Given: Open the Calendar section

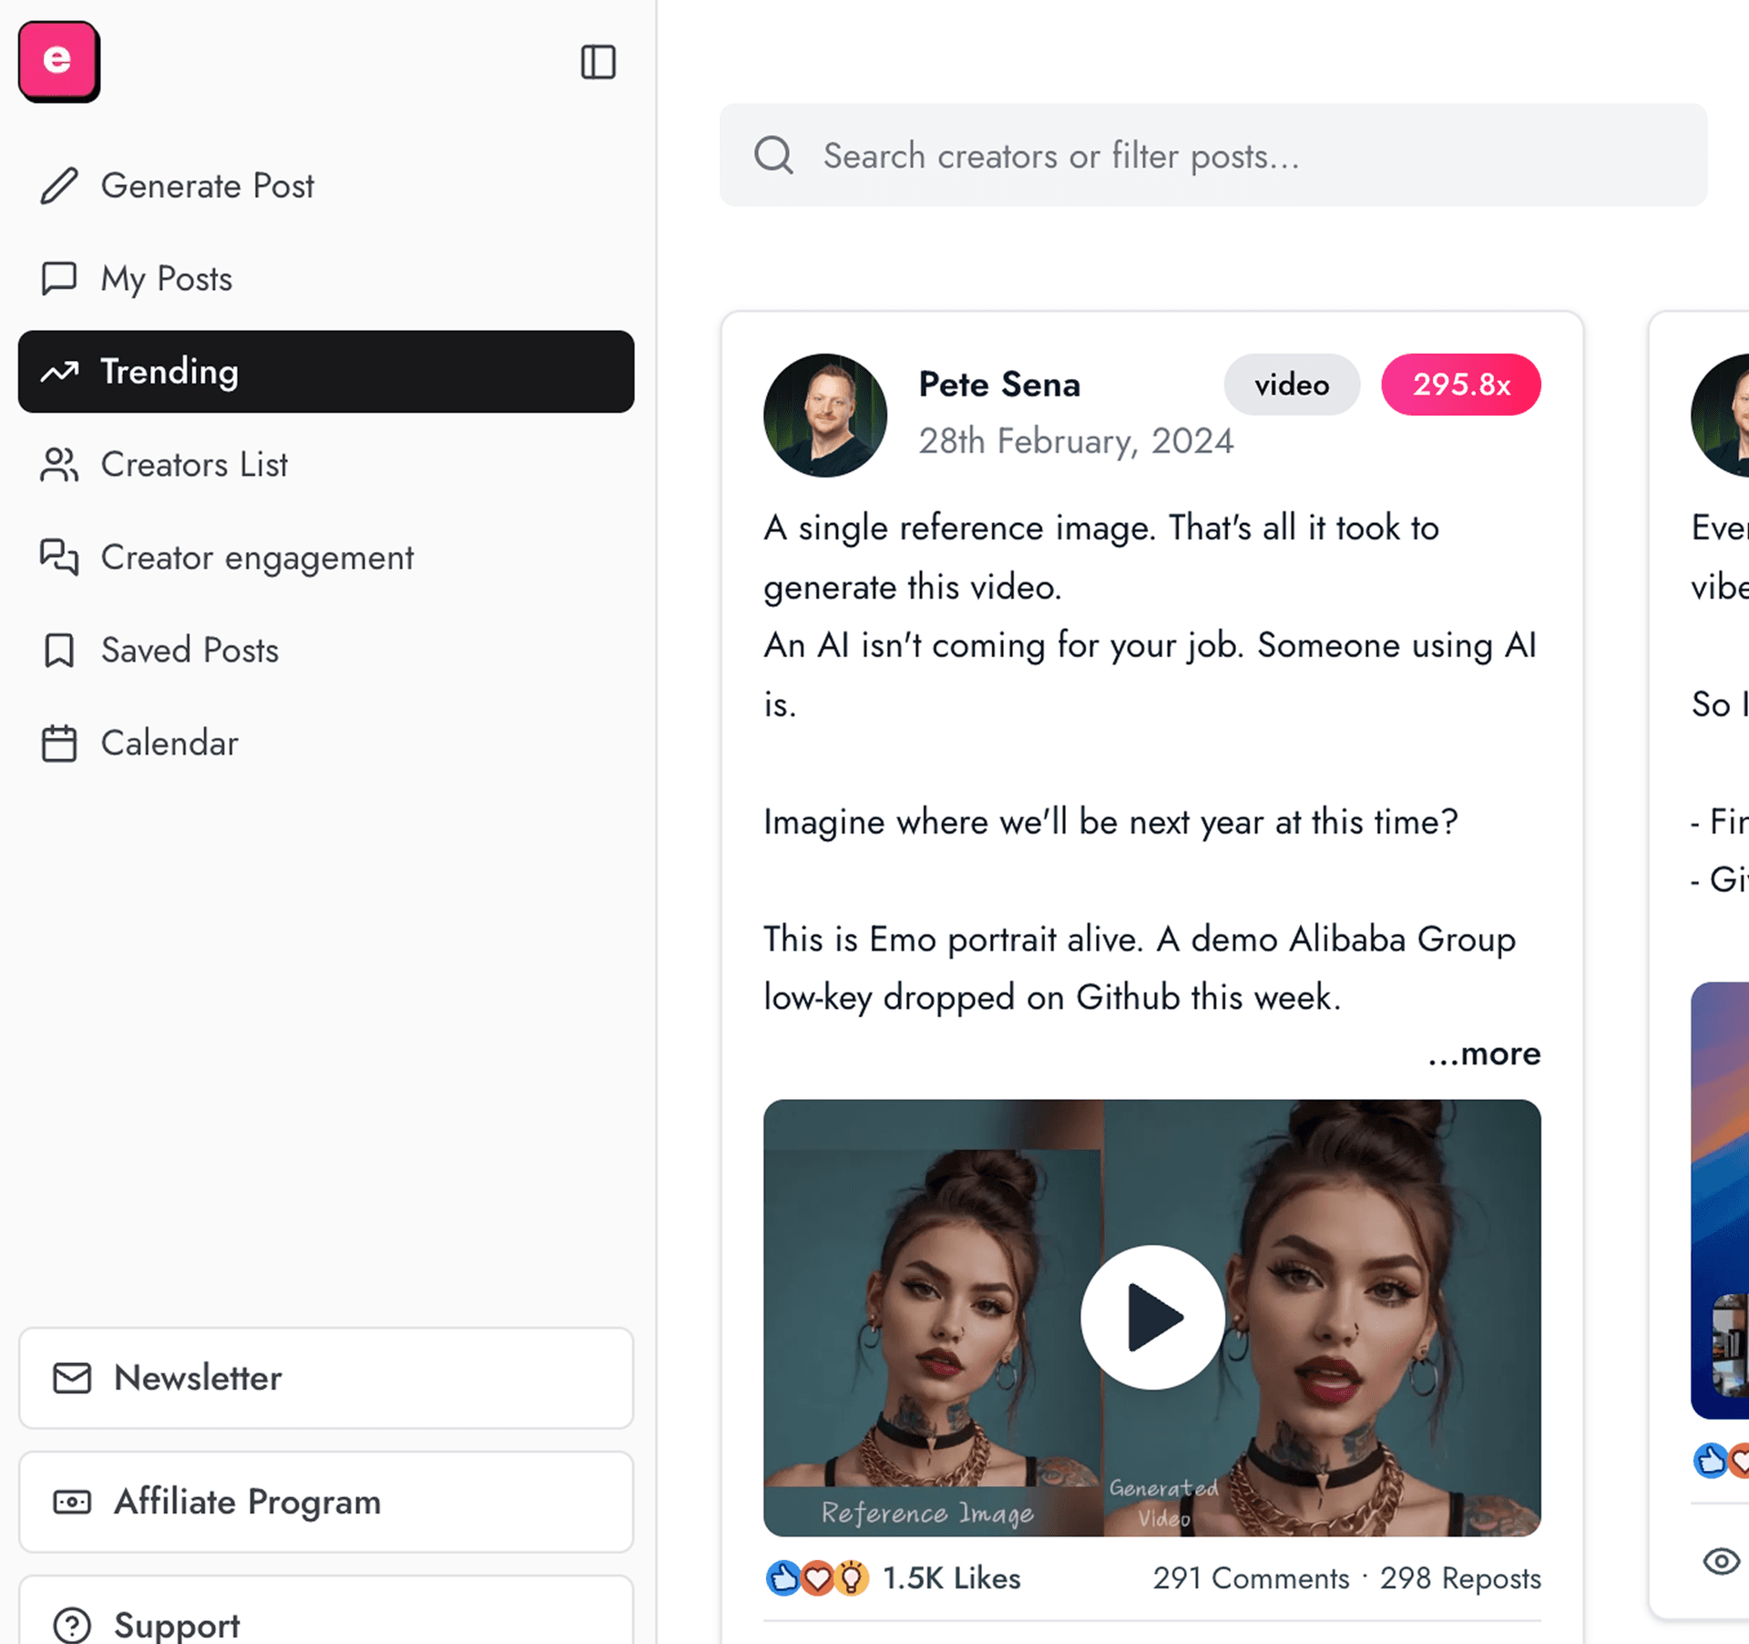Looking at the screenshot, I should coord(169,743).
